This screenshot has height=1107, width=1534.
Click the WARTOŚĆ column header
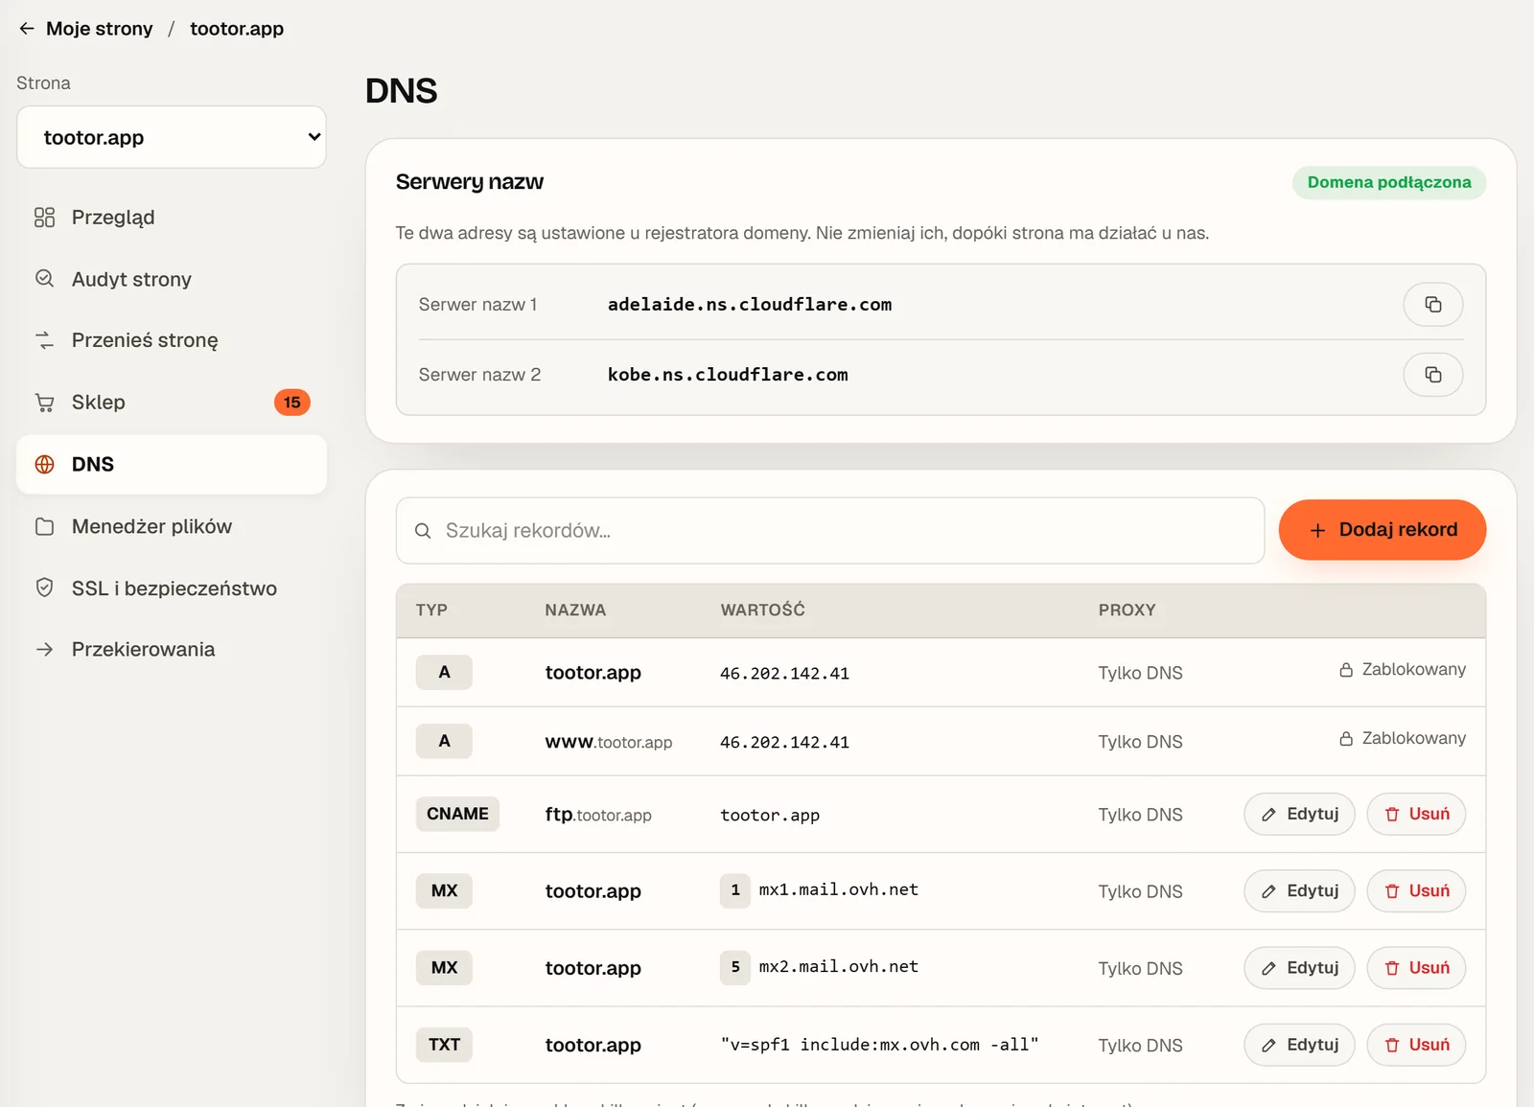click(763, 610)
